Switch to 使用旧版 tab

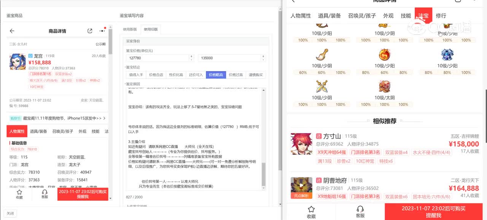click(x=150, y=29)
